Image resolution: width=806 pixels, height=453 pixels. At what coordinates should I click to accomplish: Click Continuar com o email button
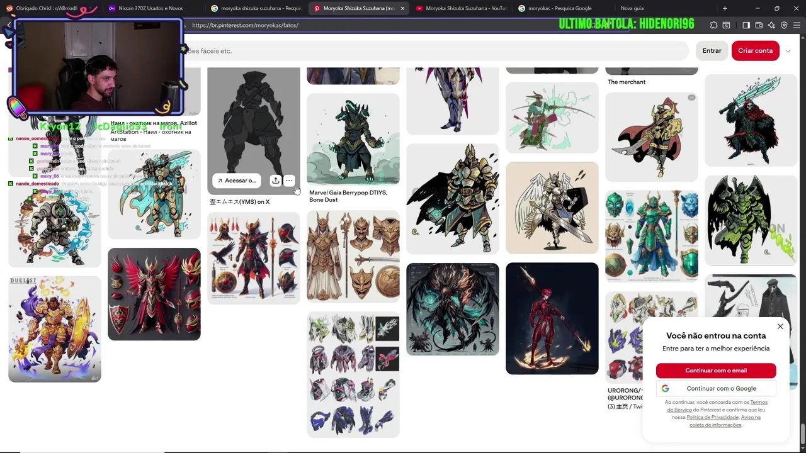[716, 371]
